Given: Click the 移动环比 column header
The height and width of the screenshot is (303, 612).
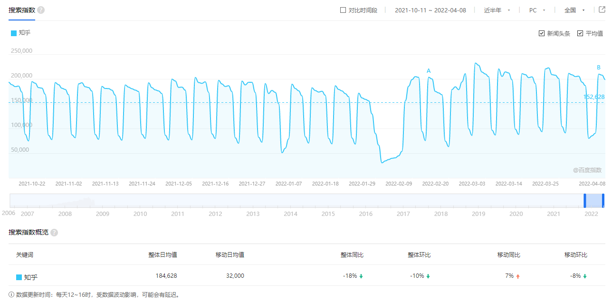Looking at the screenshot, I should pos(576,255).
